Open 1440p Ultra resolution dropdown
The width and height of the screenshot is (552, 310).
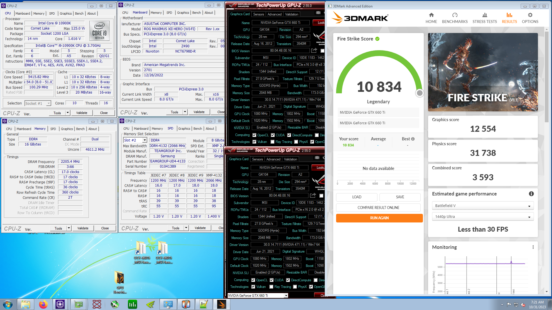pos(483,217)
